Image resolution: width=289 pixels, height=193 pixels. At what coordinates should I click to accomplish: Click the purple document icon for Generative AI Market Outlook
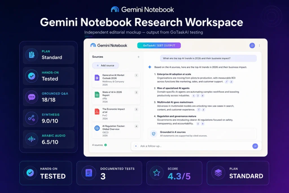point(97,78)
